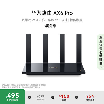Open the 左滑查看心动理由 side tab
This screenshot has height=104, width=104.
101,52
